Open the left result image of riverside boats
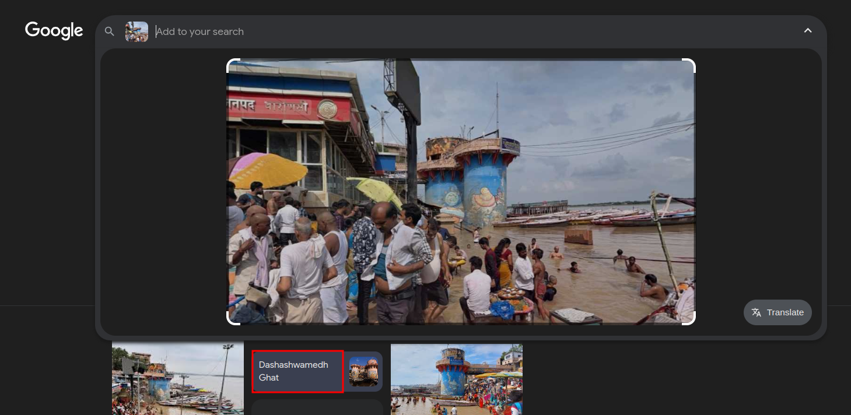The image size is (851, 415). point(178,378)
